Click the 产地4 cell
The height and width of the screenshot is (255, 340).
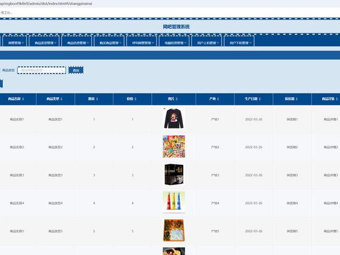215,203
